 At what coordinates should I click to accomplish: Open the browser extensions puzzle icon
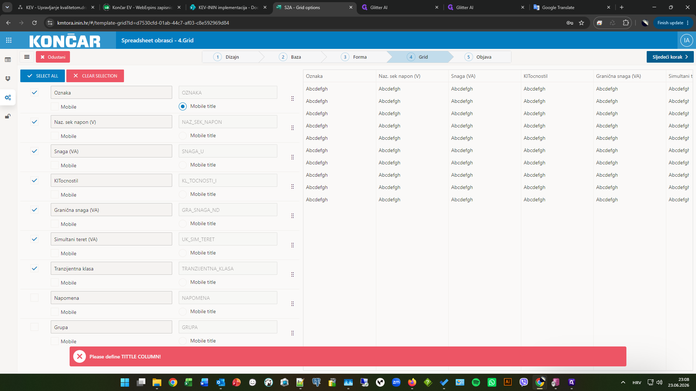(x=626, y=23)
